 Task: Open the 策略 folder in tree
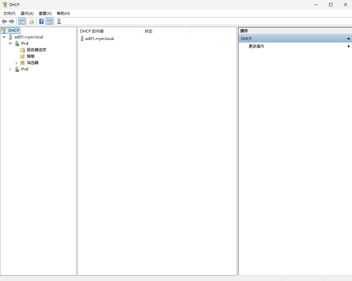[30, 56]
